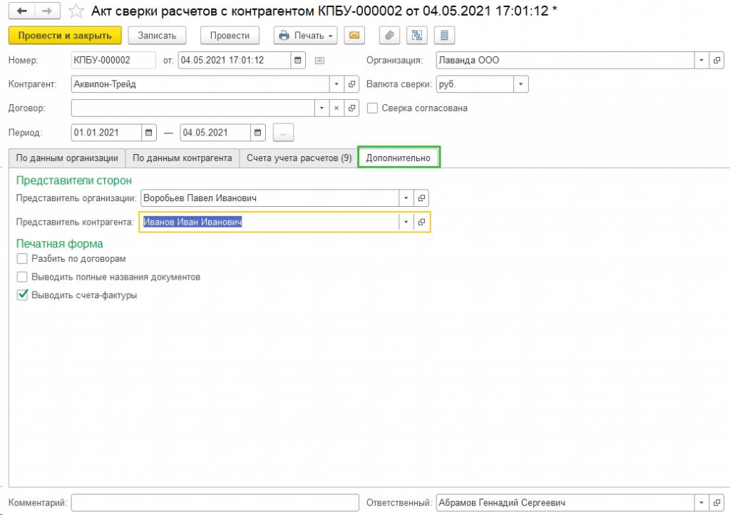Click Провести и закрыть button

[x=65, y=36]
